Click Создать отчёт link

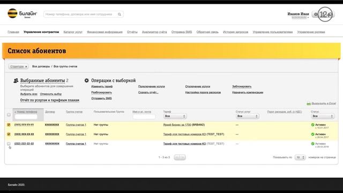click(x=148, y=92)
